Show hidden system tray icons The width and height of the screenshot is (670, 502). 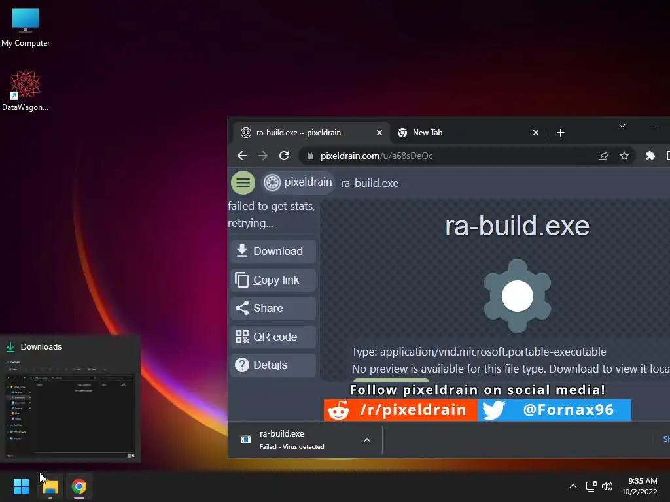(573, 486)
